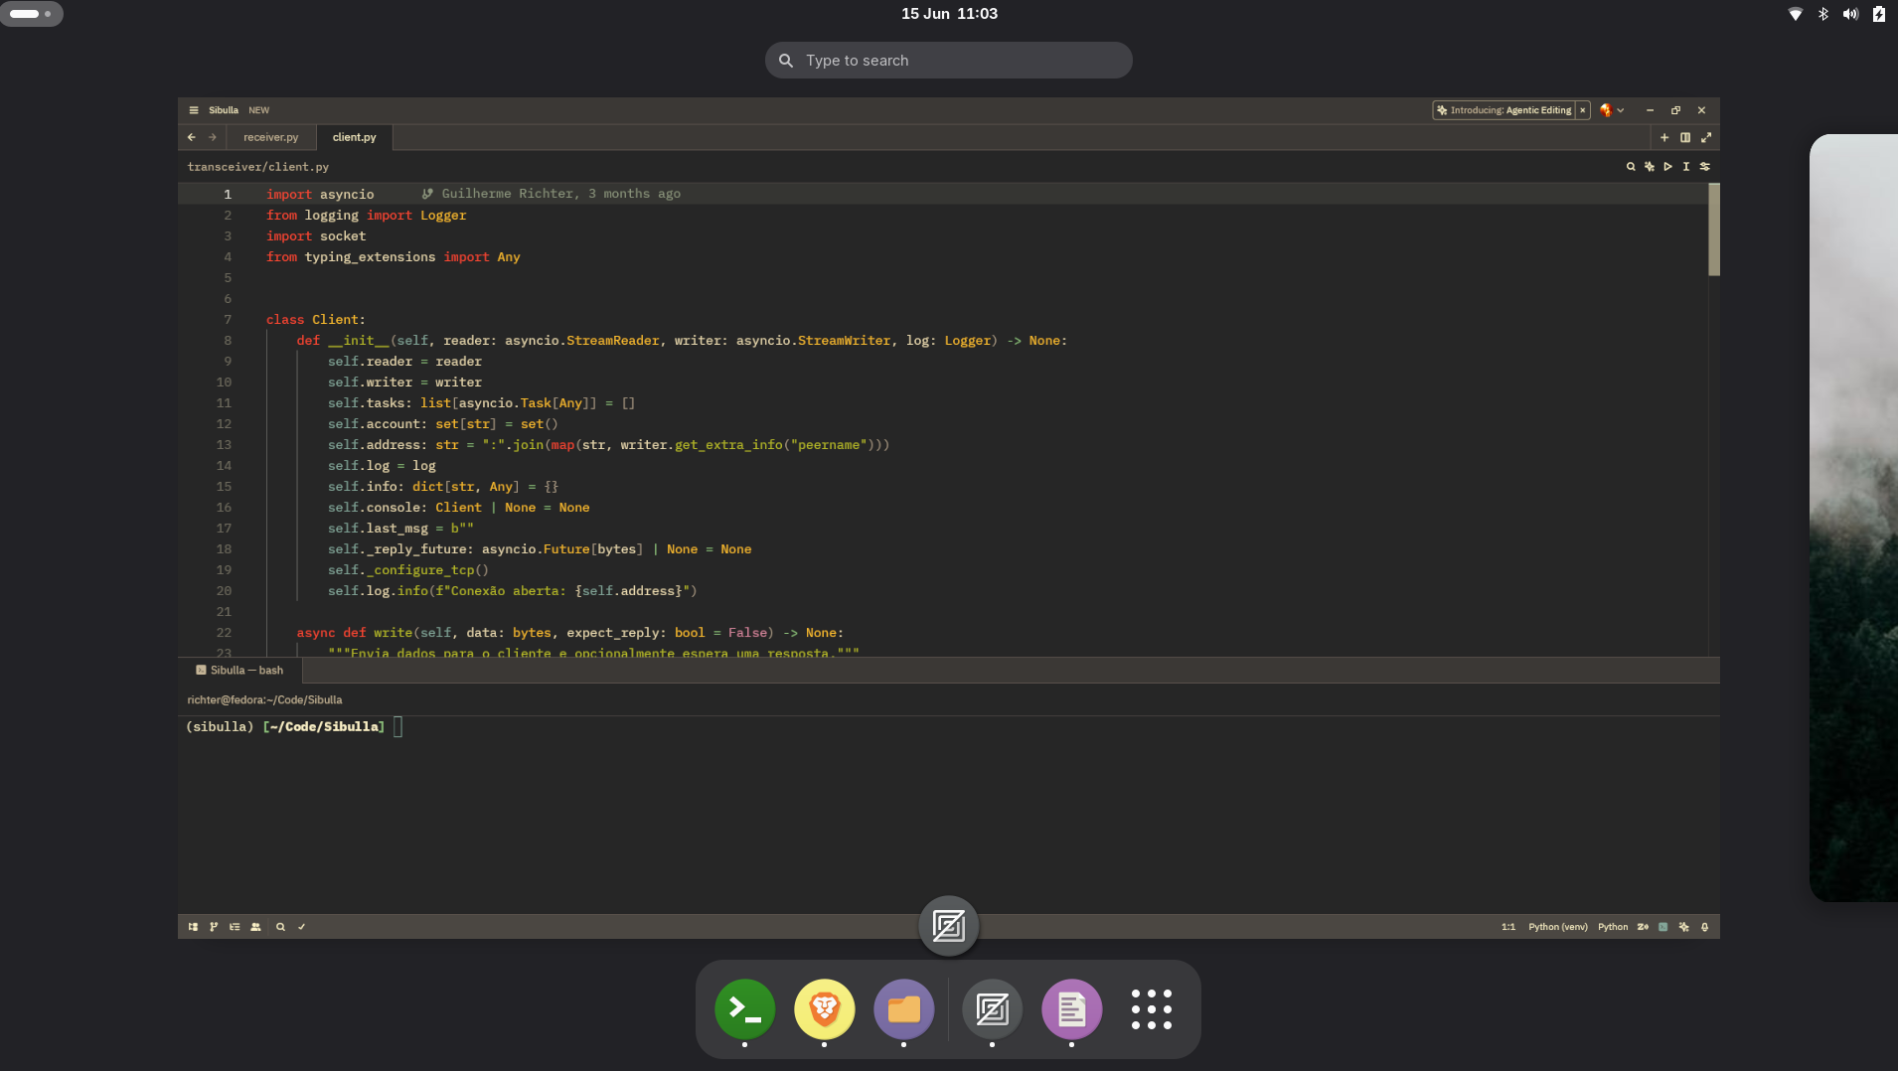
Task: Switch to the adjacent workspace thumbnail
Action: click(x=1854, y=518)
